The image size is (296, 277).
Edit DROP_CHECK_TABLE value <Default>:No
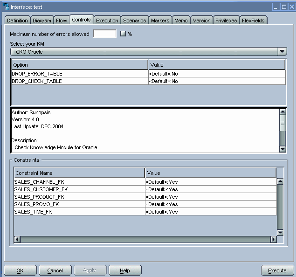(x=217, y=81)
